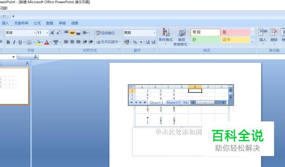Image resolution: width=285 pixels, height=167 pixels.
Task: Apply cell borders with the borders icon
Action: (29, 42)
